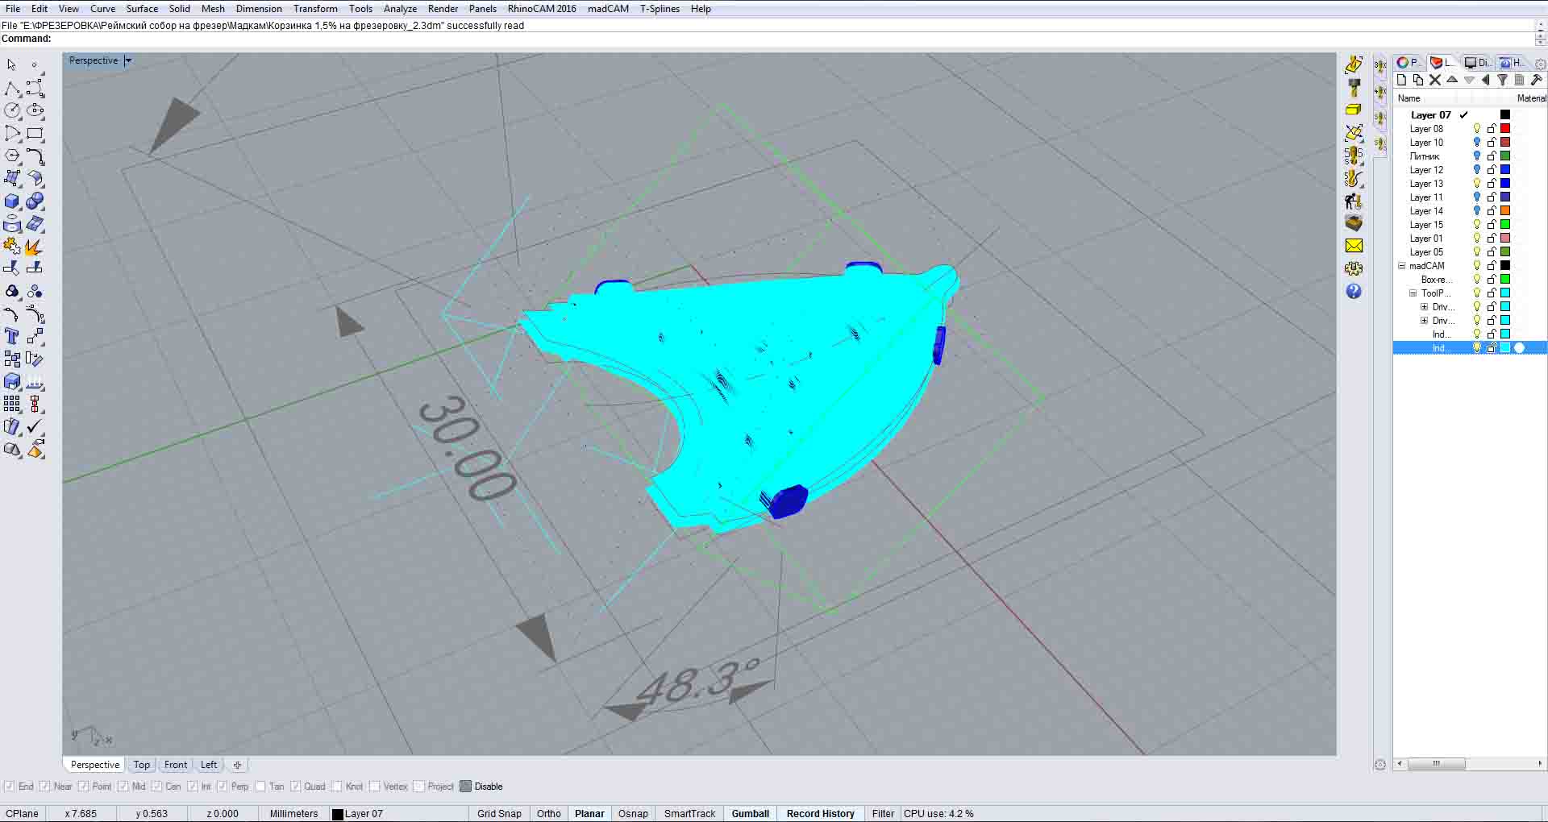Select the Explode tool icon

point(34,247)
